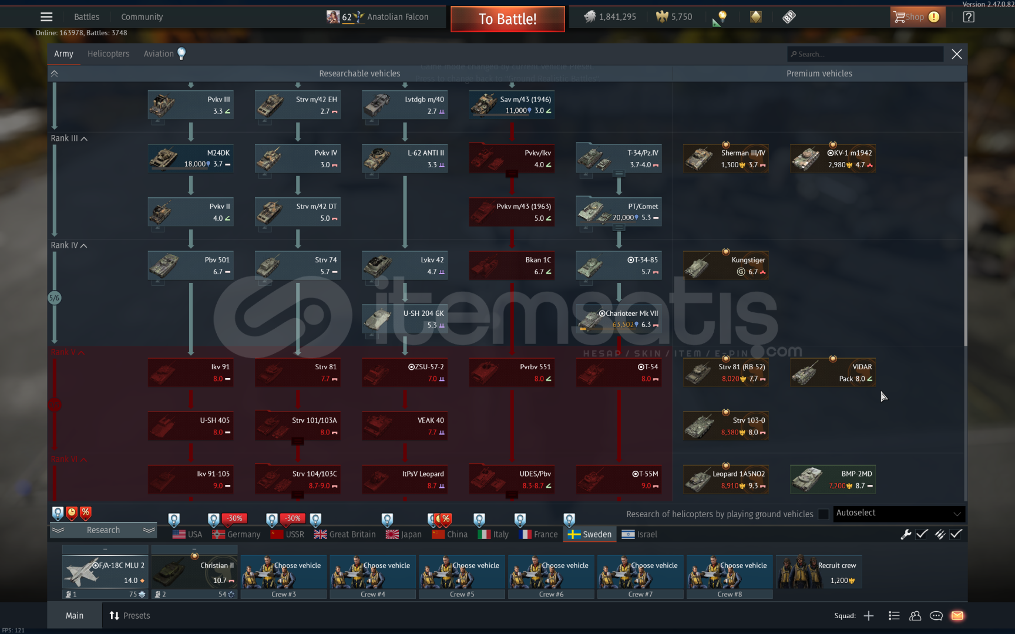Click the research tree vertical scrollbar
This screenshot has width=1015, height=634.
pyautogui.click(x=965, y=252)
